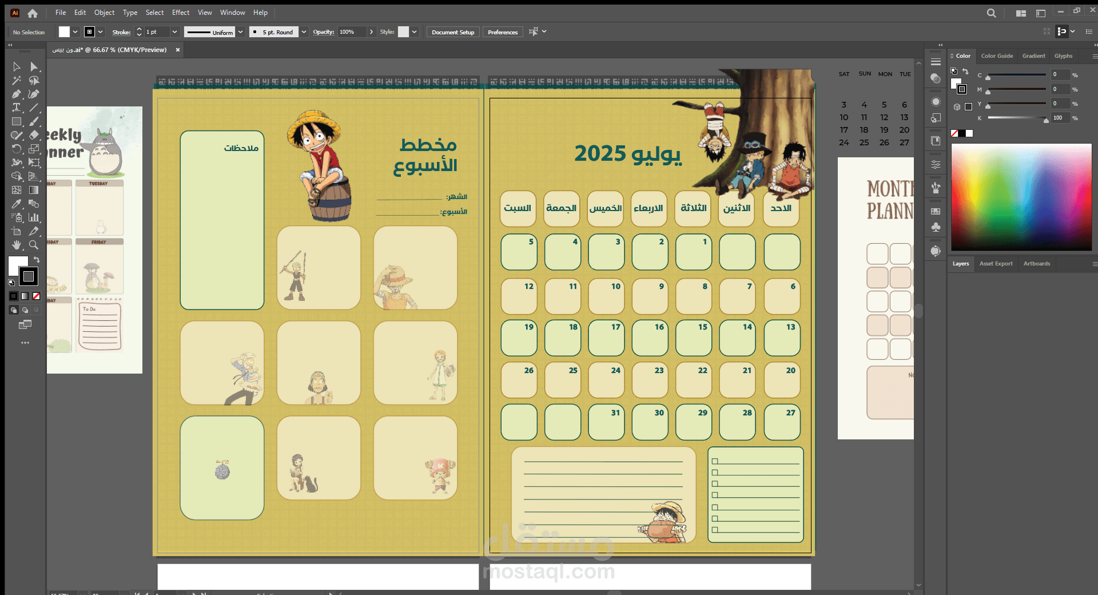Click the Document Setup button

click(453, 32)
